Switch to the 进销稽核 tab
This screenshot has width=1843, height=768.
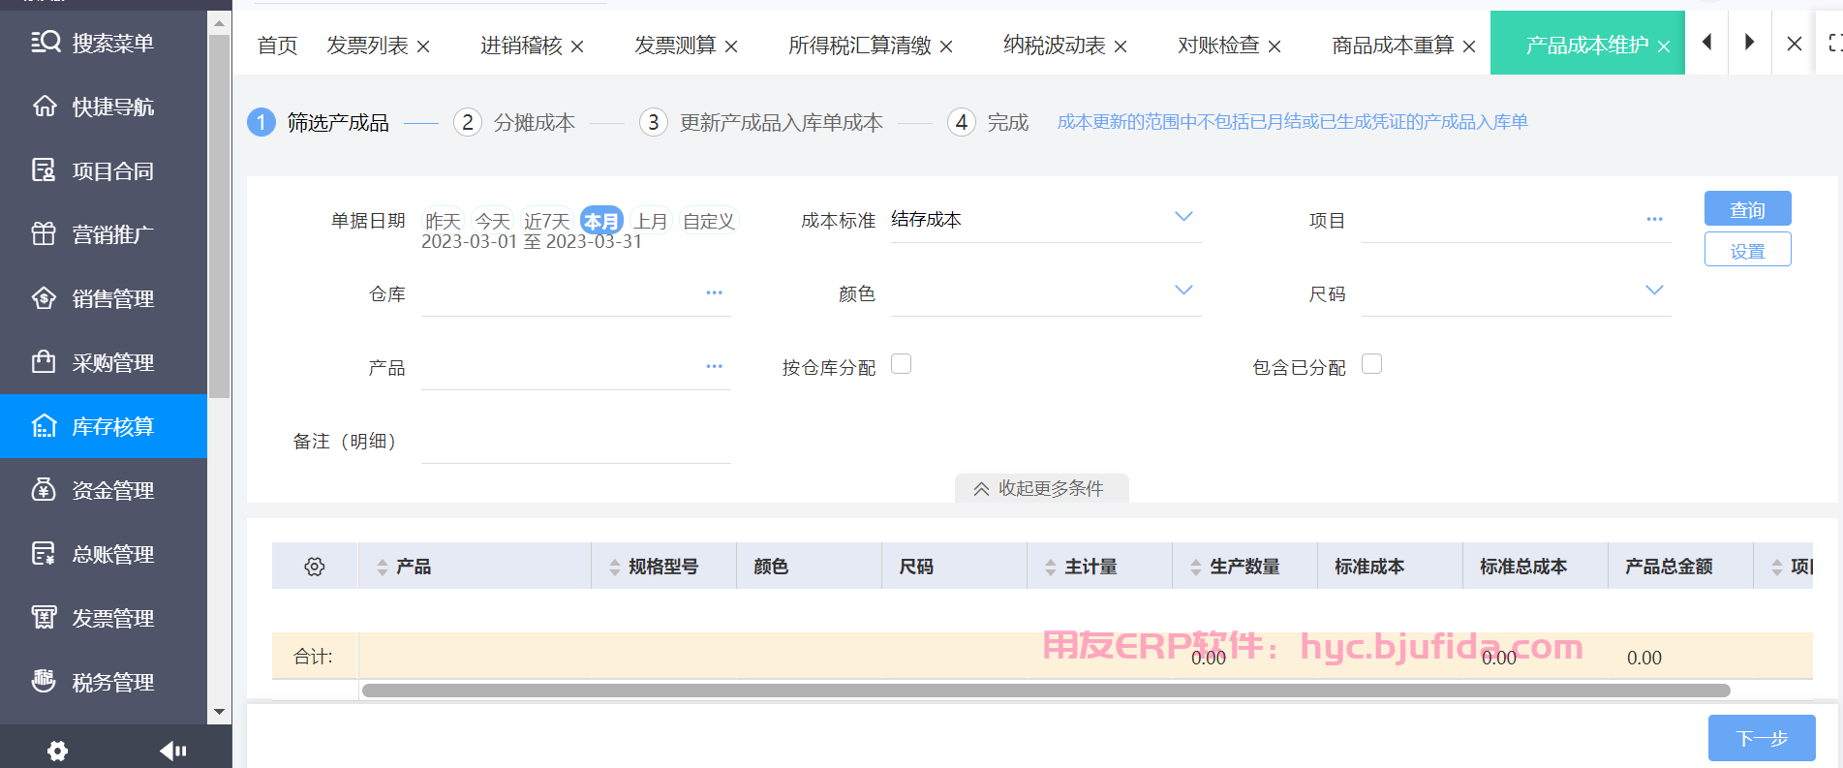click(x=521, y=46)
